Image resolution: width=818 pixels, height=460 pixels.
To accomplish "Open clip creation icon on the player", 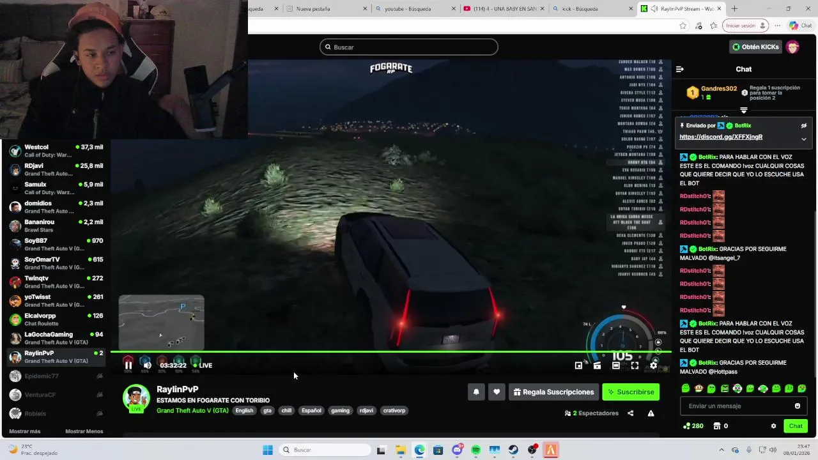I will (597, 365).
